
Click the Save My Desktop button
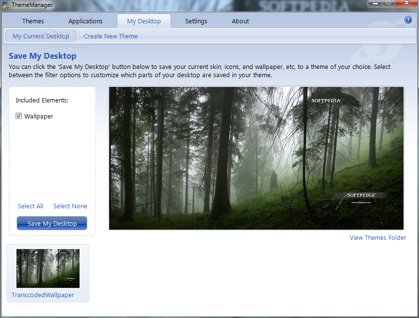pyautogui.click(x=52, y=223)
